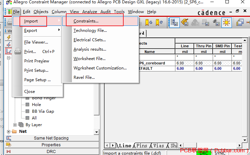Screen dimensions: 250x155
Task: Click the scroll-list filter toolbar icon
Action: (x=174, y=22)
